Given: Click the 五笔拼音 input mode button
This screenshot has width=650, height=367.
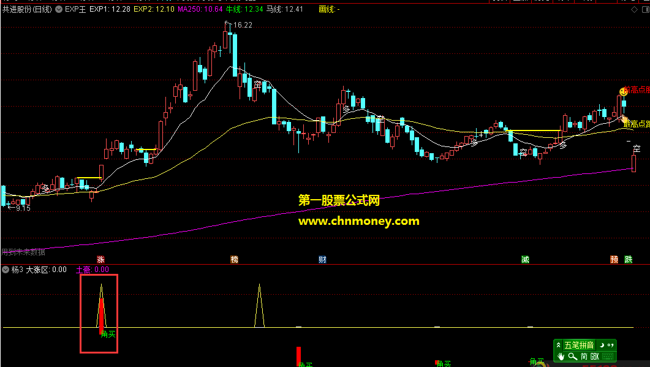Looking at the screenshot, I should click(579, 345).
